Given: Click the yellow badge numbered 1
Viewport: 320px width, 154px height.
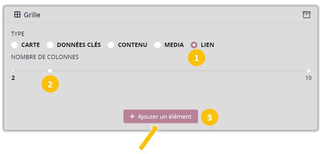Looking at the screenshot, I should point(196,58).
